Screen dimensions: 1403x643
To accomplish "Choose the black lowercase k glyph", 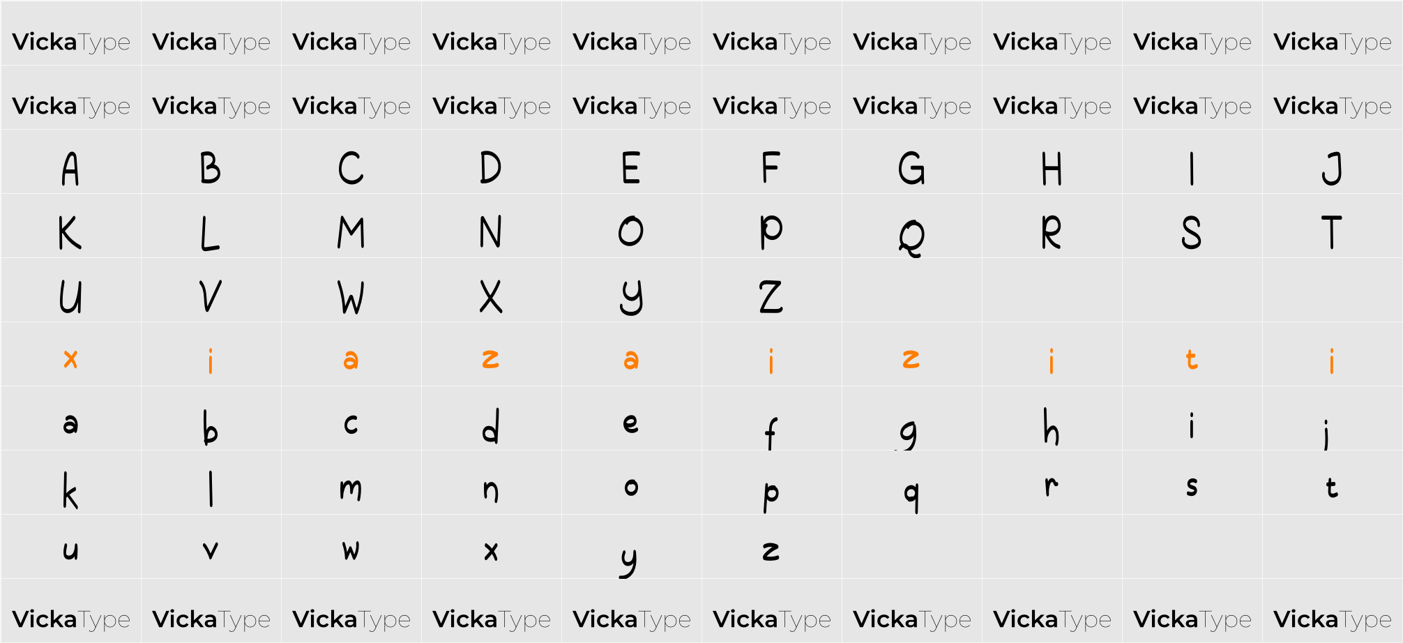I will point(70,491).
